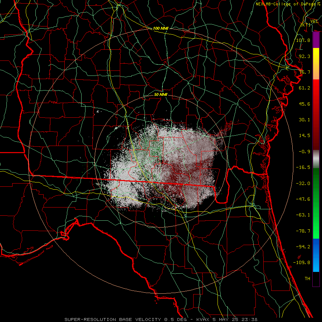The height and width of the screenshot is (322, 322).
Task: Click the 100 NMI range ring label
Action: [161, 28]
